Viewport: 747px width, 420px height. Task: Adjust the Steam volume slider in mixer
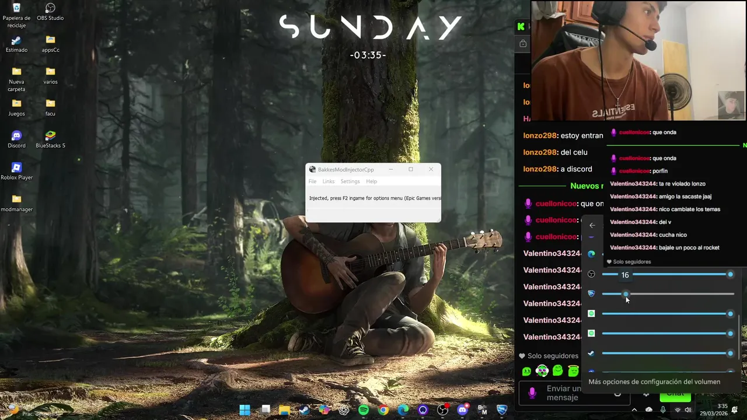pos(668,353)
